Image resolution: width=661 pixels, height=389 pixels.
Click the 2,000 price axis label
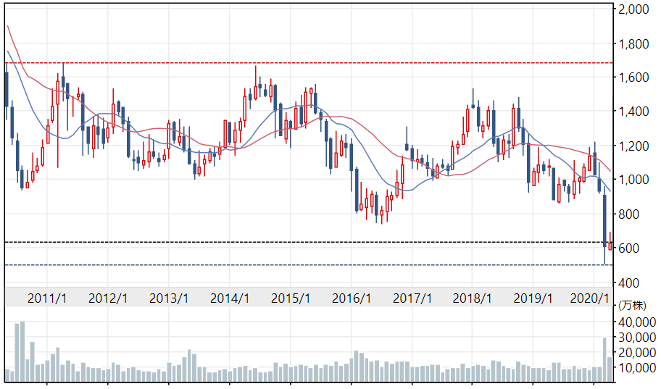pos(633,9)
